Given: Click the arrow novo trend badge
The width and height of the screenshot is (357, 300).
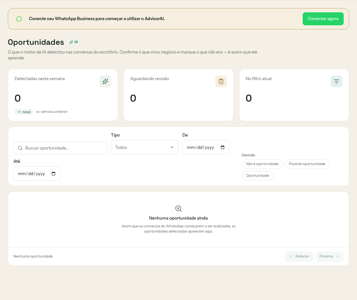Looking at the screenshot, I should click(24, 112).
